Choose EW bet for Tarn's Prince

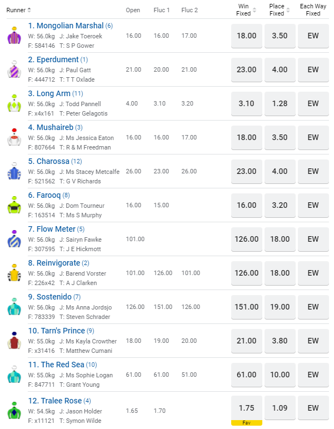point(313,341)
